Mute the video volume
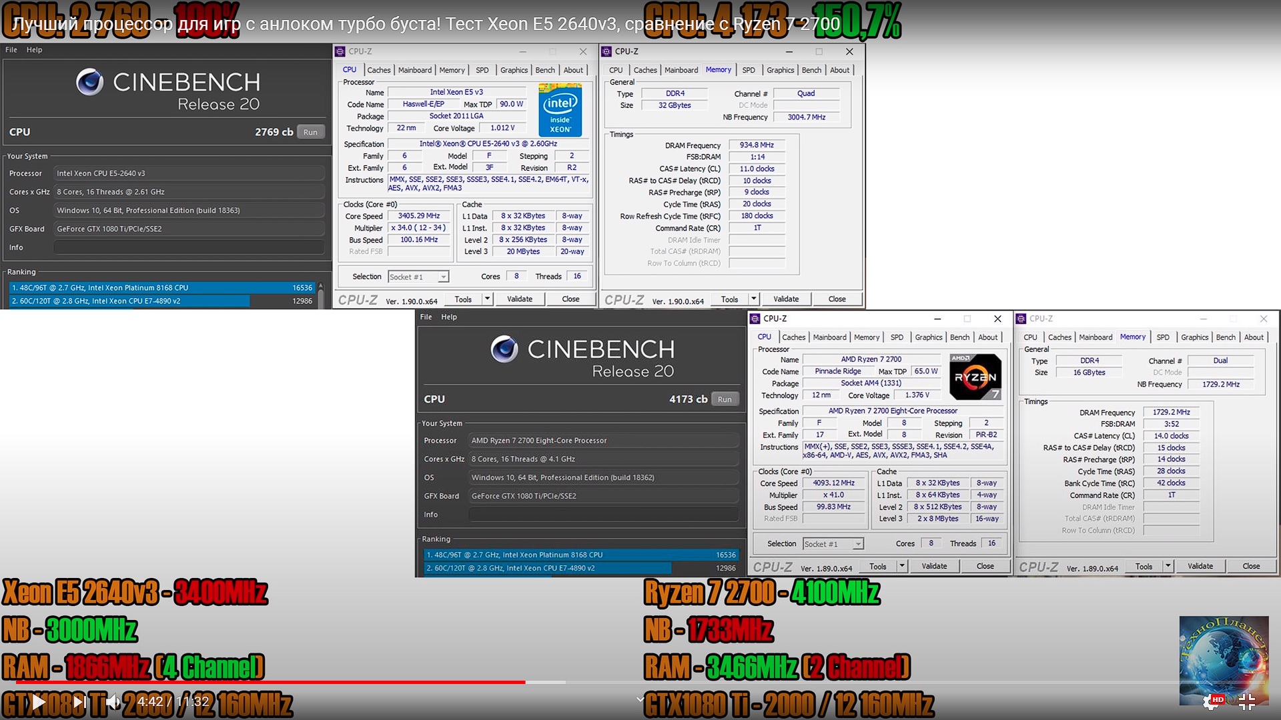This screenshot has width=1281, height=720. tap(113, 701)
